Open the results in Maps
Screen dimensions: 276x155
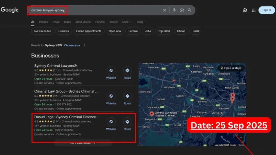[231, 68]
